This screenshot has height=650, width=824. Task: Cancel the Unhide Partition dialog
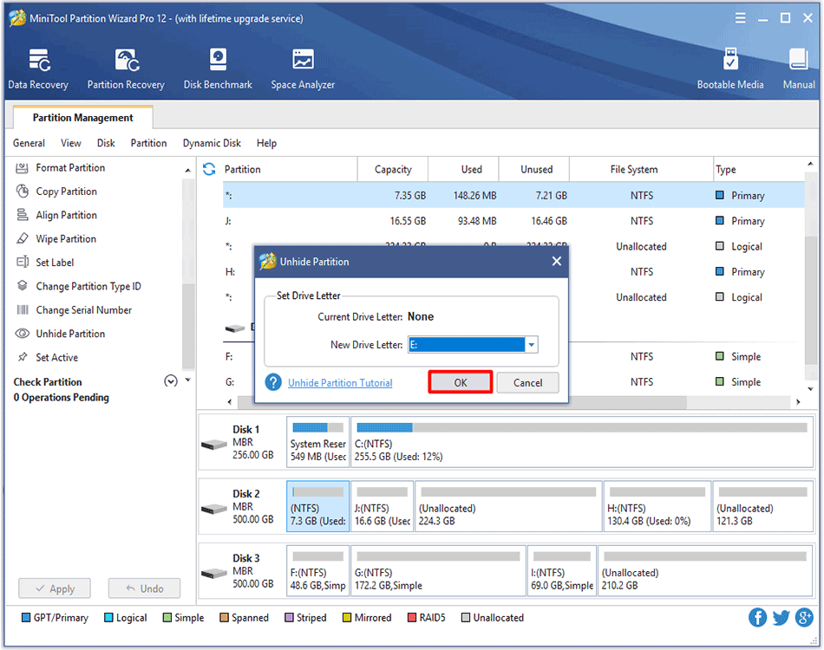tap(527, 382)
